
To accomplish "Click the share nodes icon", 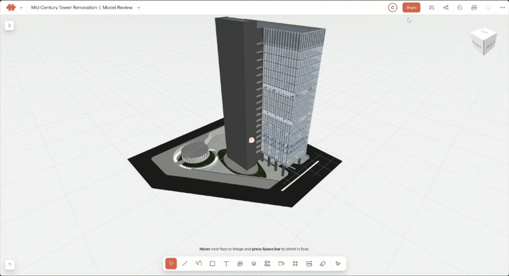I will (x=446, y=8).
